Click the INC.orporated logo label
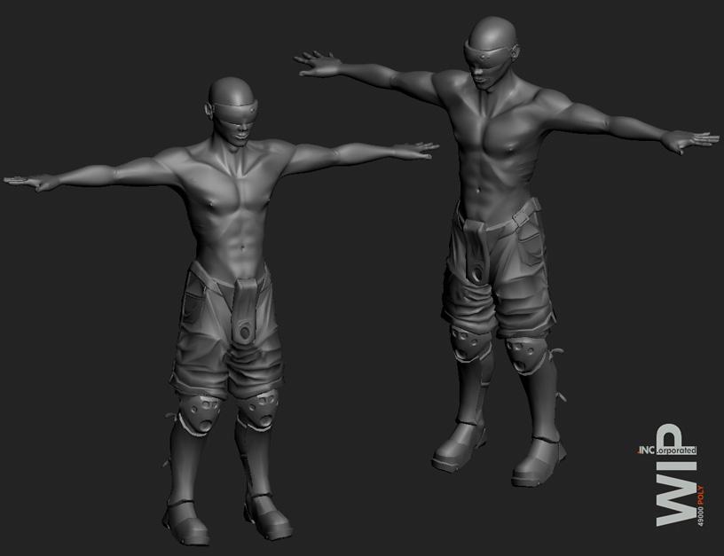 click(x=666, y=450)
